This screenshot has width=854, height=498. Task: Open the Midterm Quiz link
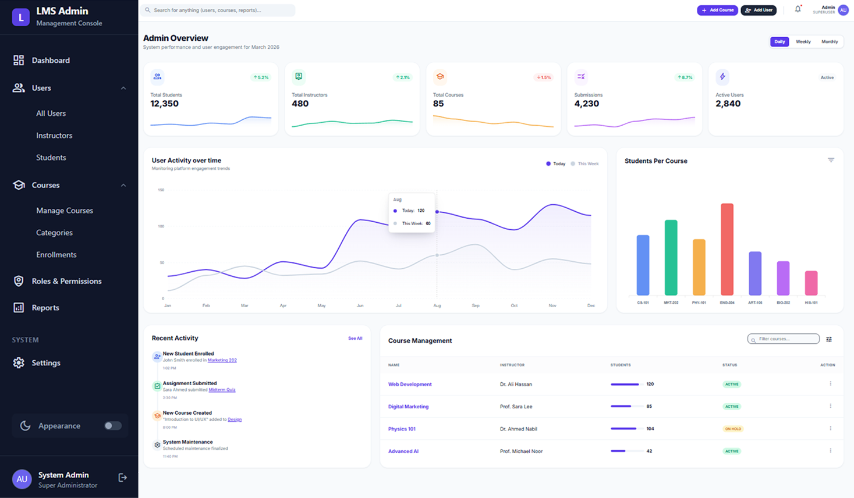222,390
